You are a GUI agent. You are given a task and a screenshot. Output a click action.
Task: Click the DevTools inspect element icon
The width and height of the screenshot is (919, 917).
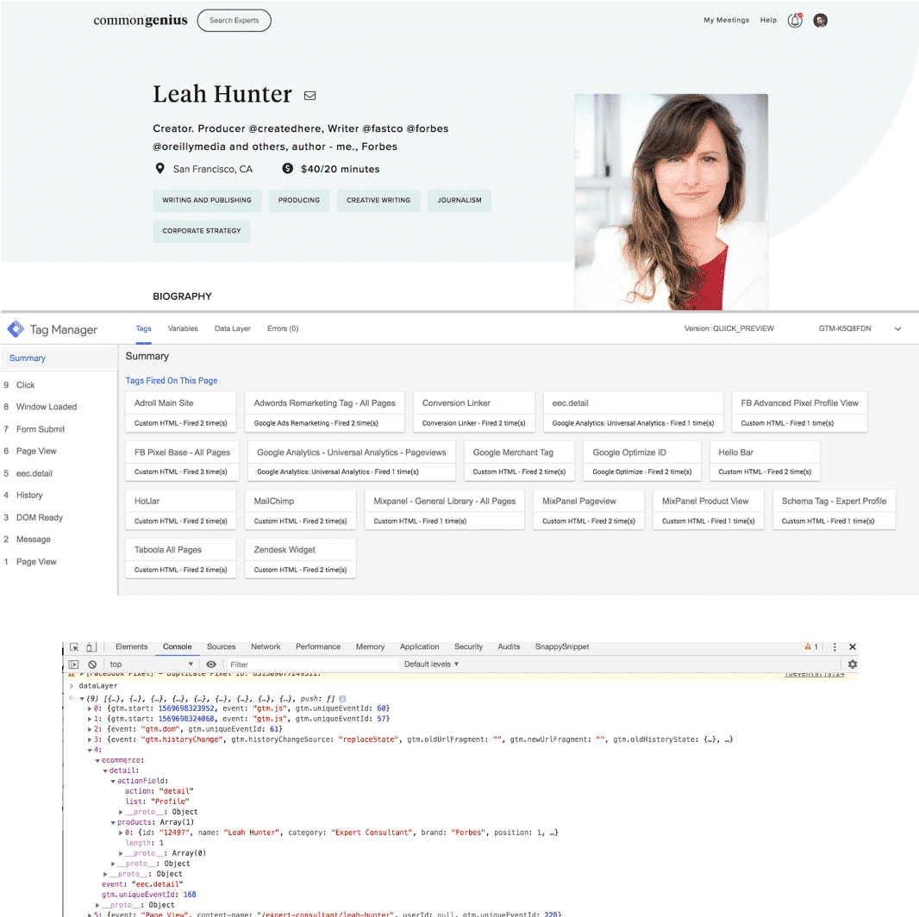click(x=74, y=647)
